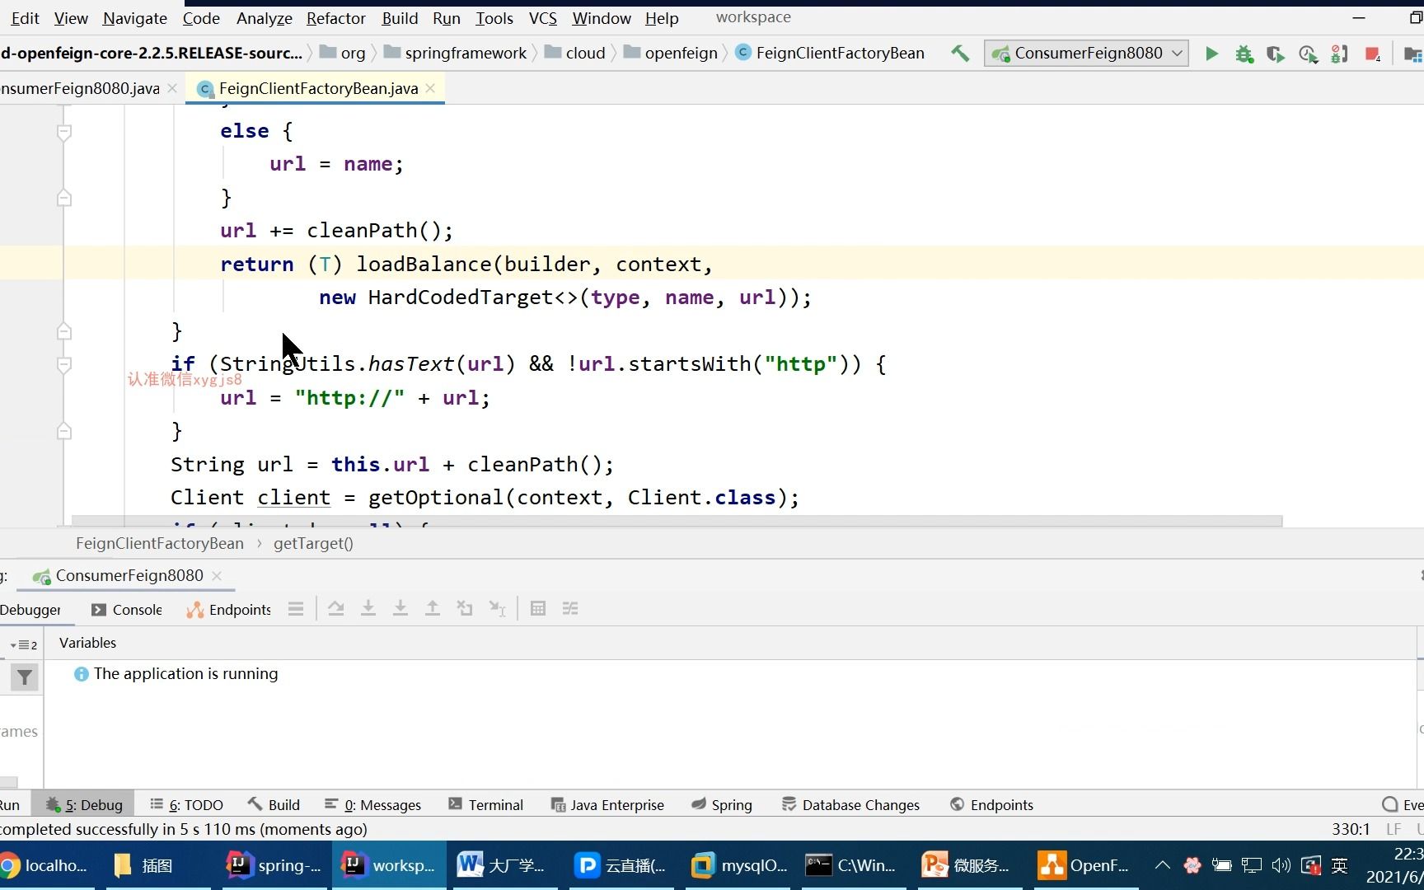Open the Project Structure icon
The image size is (1424, 890).
(x=1412, y=54)
